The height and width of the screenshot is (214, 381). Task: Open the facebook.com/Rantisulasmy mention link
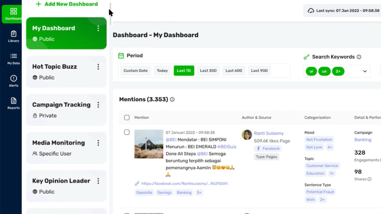click(x=184, y=184)
